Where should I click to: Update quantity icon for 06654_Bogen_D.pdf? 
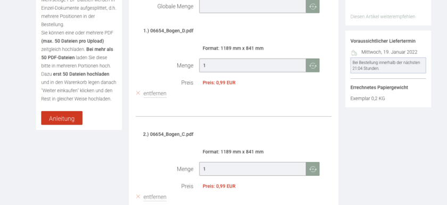(313, 65)
